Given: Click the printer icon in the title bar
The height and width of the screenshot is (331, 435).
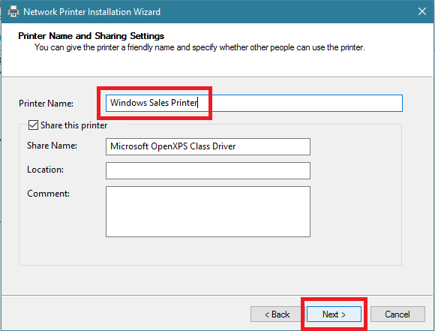Looking at the screenshot, I should 13,12.
